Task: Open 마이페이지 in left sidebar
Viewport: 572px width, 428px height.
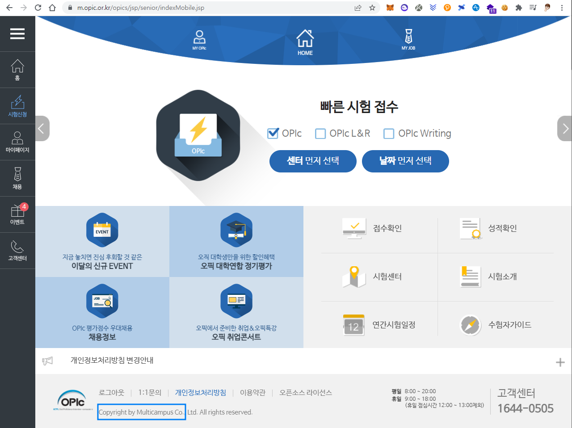Action: 17,142
